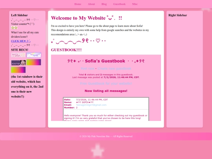The height and width of the screenshot is (159, 212).
Task: Open the second rainbow gradient banner
Action: pyautogui.click(x=18, y=70)
